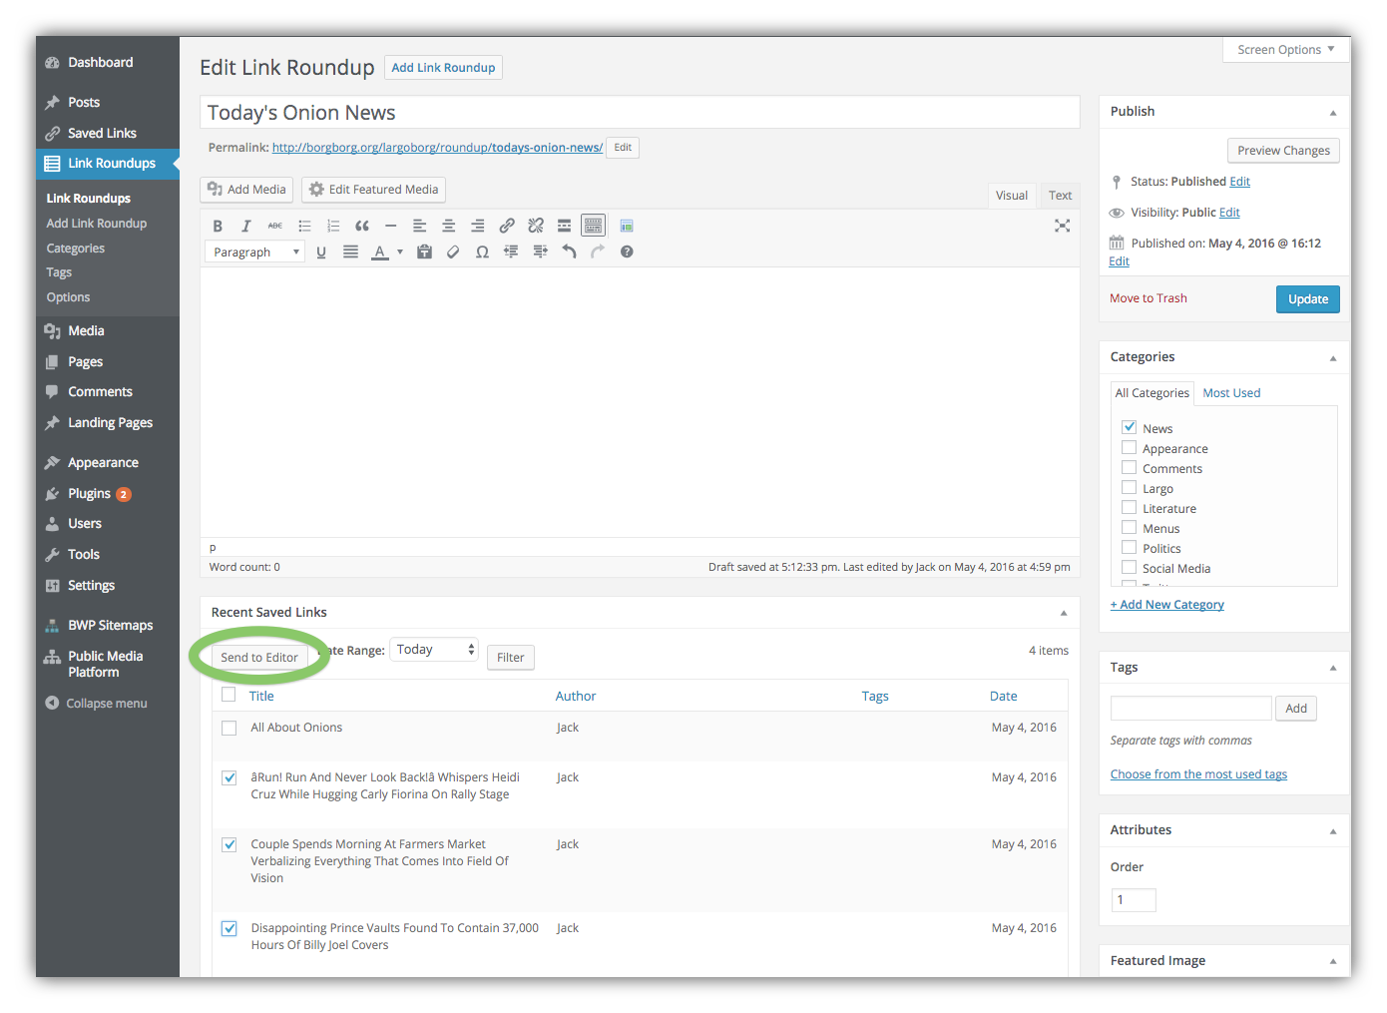Enable distraction-free fullscreen editor mode
1387x1013 pixels.
1062,226
